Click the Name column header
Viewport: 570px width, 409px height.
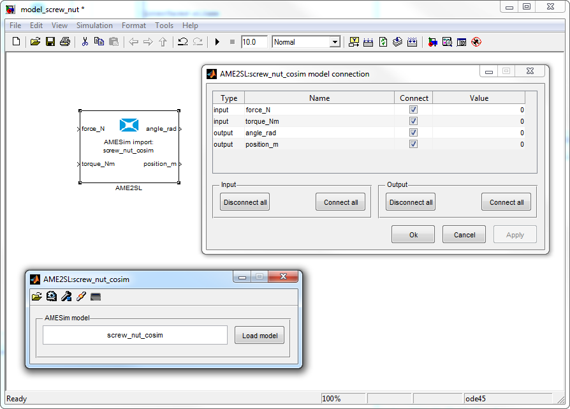pyautogui.click(x=319, y=98)
